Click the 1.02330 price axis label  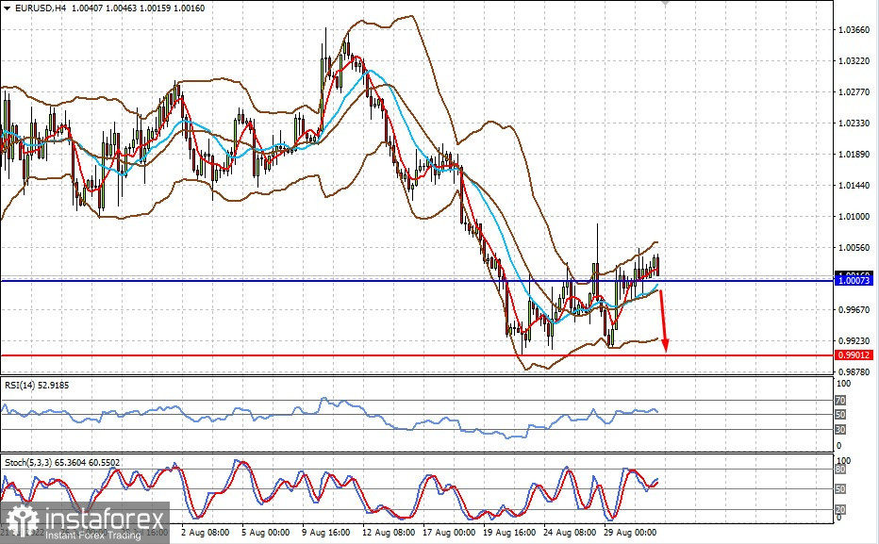(854, 124)
